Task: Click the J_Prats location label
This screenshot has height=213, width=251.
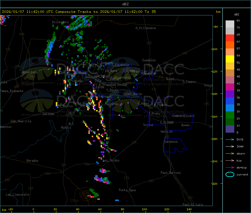Action: pyautogui.click(x=154, y=114)
